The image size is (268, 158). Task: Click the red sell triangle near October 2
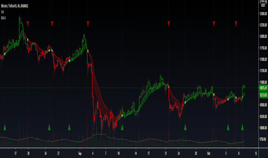pyautogui.click(x=214, y=24)
